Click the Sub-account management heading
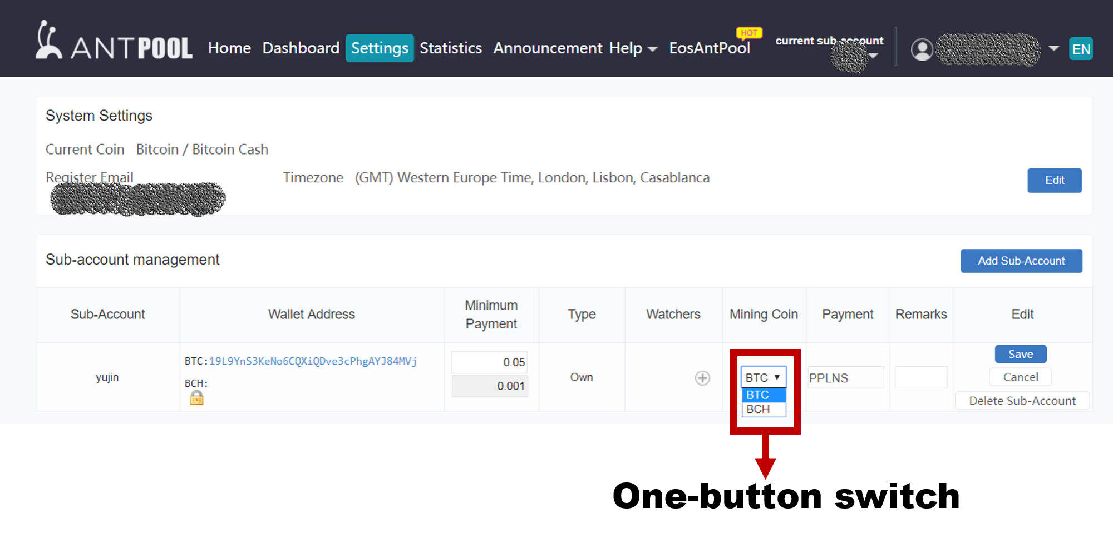Viewport: 1113px width, 538px height. 132,260
